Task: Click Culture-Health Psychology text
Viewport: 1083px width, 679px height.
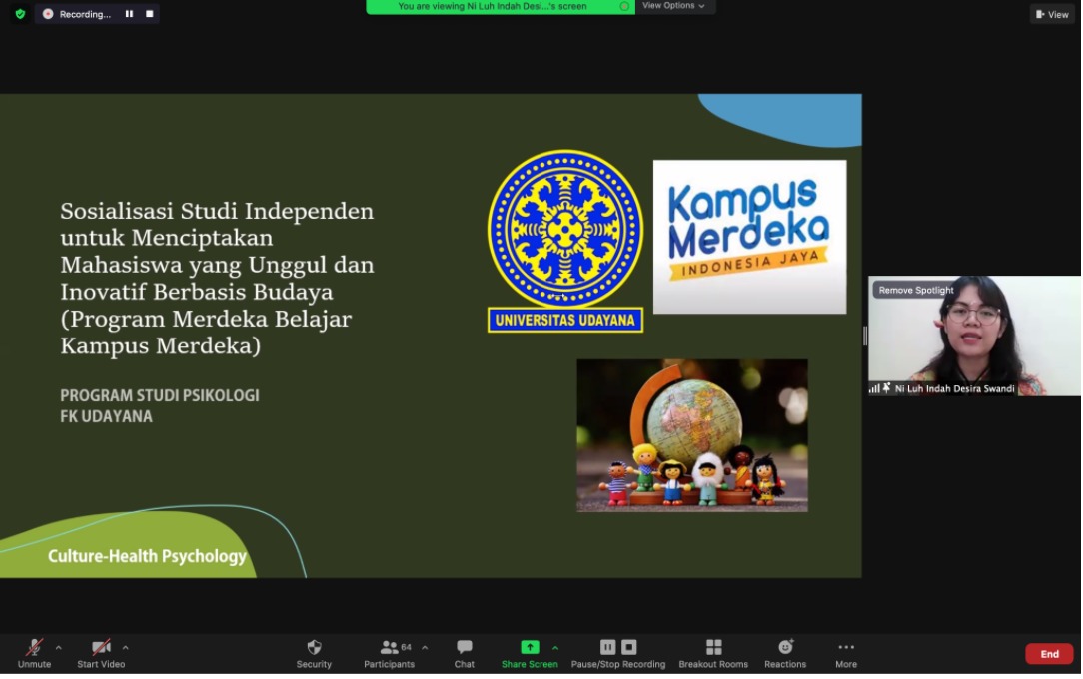Action: [x=147, y=556]
